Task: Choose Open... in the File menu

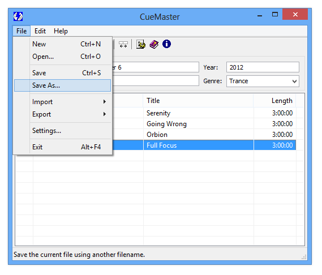Action: pyautogui.click(x=62, y=57)
